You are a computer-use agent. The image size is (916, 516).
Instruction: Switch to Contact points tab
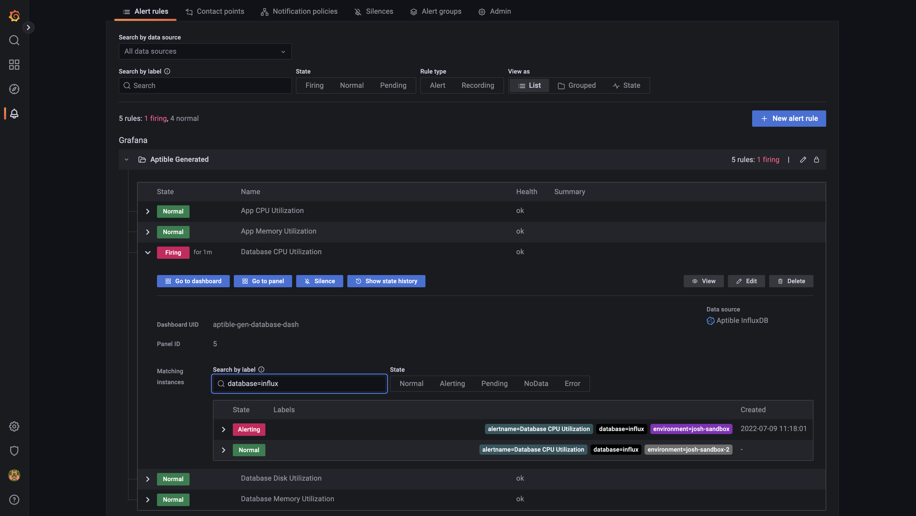click(215, 11)
